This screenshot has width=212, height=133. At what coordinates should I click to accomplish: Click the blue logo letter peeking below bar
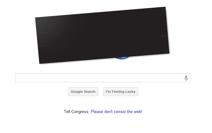tap(122, 58)
